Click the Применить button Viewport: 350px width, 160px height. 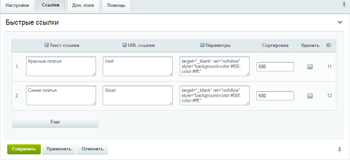click(59, 149)
